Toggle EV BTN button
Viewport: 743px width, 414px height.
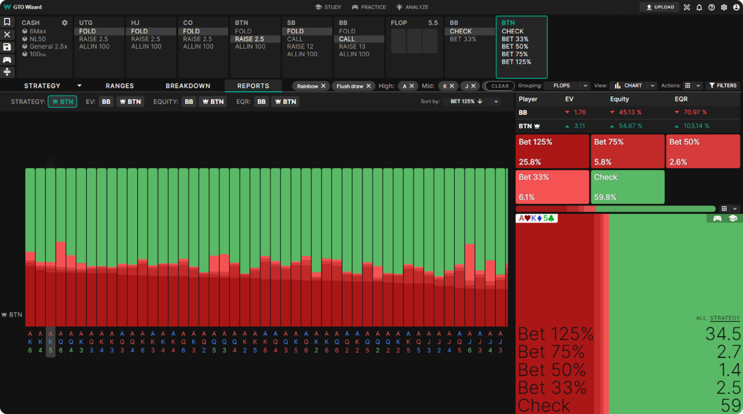tap(131, 102)
